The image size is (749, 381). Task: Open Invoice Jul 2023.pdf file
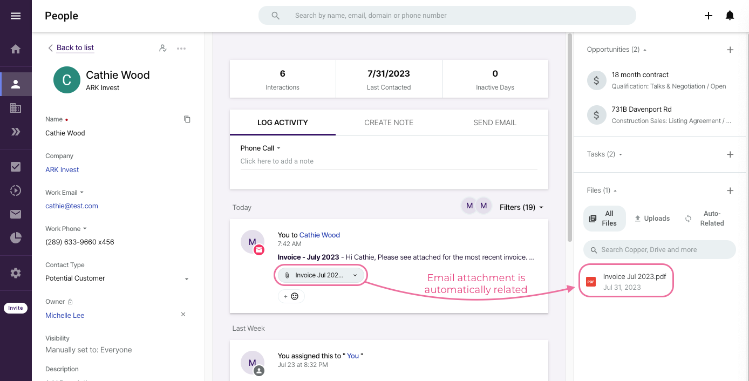[x=626, y=281]
